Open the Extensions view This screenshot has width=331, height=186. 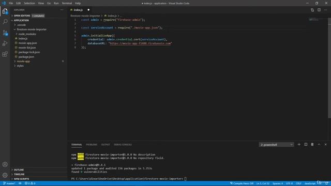pyautogui.click(x=5, y=54)
